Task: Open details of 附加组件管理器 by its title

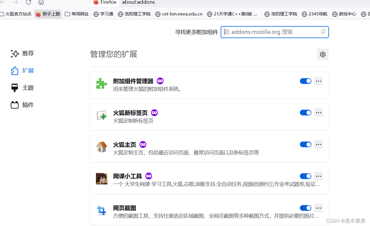Action: tap(133, 81)
